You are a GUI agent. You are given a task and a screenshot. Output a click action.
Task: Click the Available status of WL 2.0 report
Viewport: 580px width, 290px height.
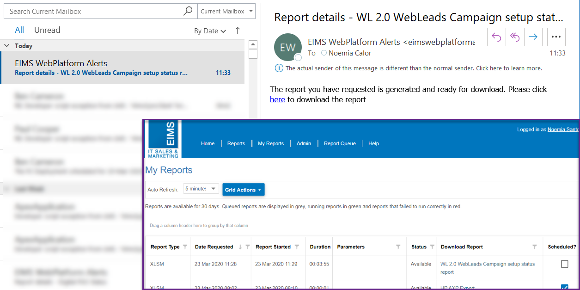click(421, 264)
